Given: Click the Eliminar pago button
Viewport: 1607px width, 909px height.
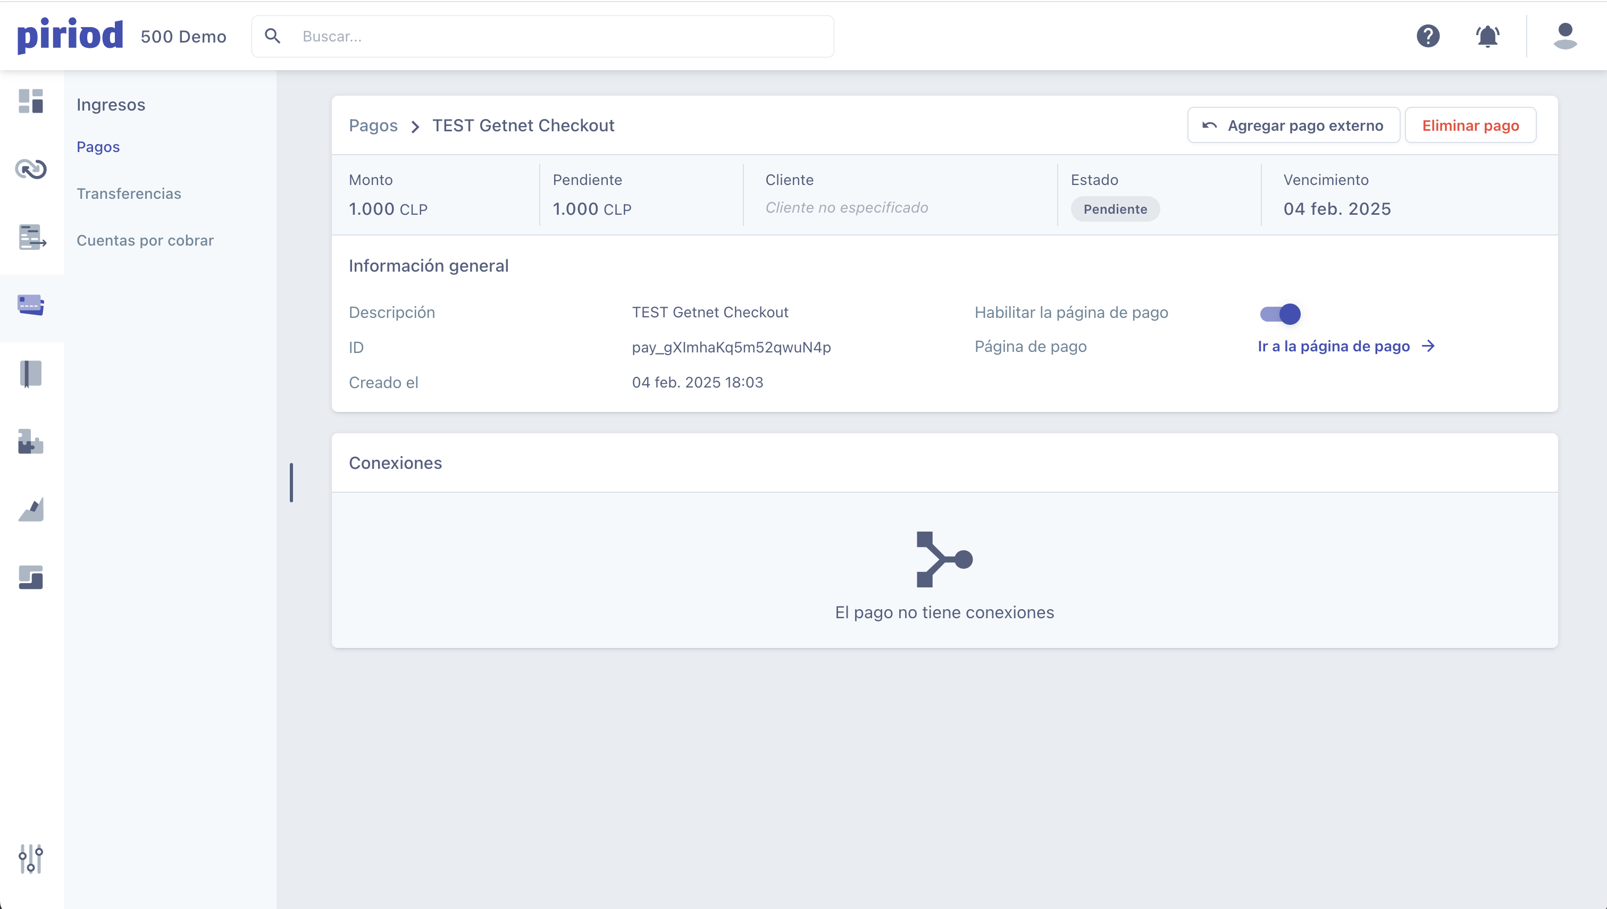Looking at the screenshot, I should click(x=1470, y=125).
